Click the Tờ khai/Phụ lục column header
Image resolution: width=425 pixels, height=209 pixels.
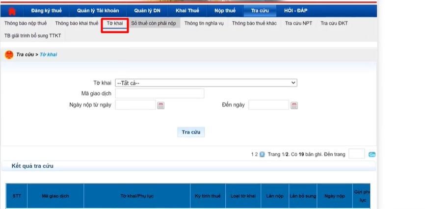tap(137, 196)
